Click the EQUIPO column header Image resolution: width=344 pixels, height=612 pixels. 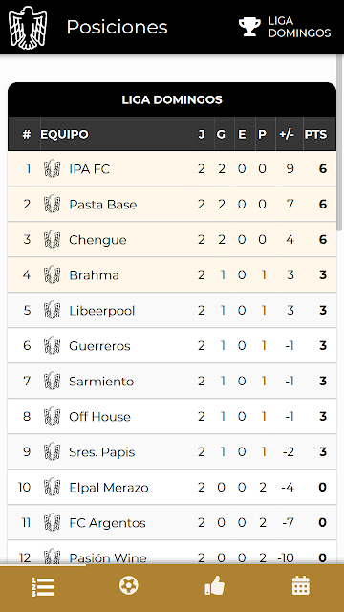(x=64, y=134)
